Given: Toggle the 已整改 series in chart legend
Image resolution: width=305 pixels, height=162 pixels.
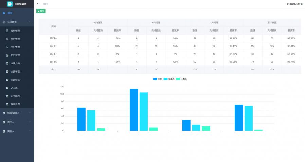Looking at the screenshot, I should tap(169, 79).
